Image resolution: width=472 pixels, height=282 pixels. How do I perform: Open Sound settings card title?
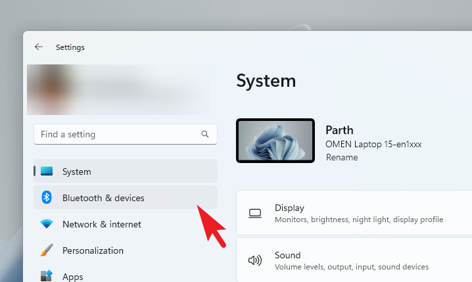click(288, 255)
